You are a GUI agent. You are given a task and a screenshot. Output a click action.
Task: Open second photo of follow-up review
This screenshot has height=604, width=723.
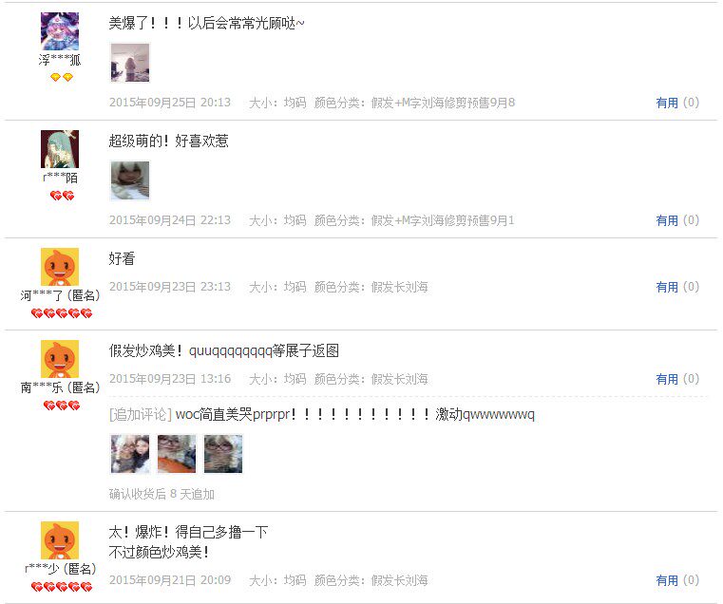pyautogui.click(x=177, y=454)
